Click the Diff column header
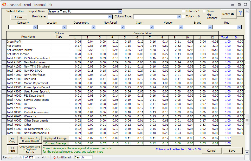Screen dimensions: 251x161 tap(237, 37)
